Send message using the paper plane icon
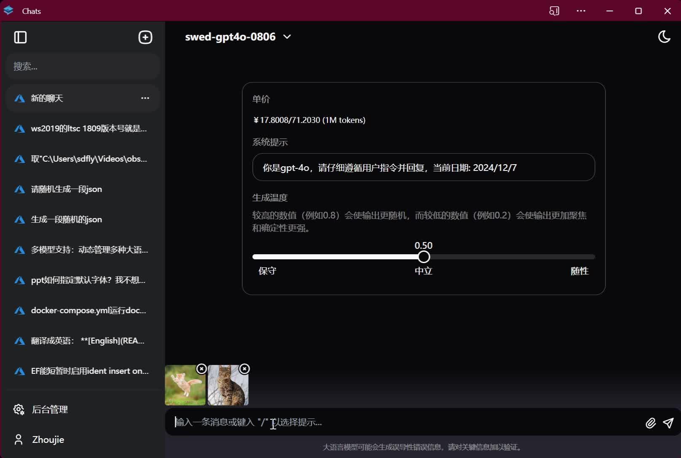Screen dimensions: 681x458 [x=669, y=423]
